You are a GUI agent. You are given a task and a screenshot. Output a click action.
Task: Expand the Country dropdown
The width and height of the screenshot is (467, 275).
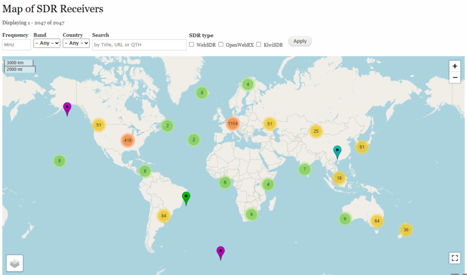pyautogui.click(x=76, y=43)
